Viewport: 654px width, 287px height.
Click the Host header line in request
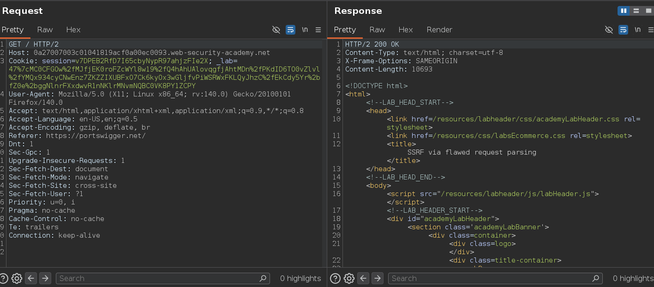tap(139, 53)
